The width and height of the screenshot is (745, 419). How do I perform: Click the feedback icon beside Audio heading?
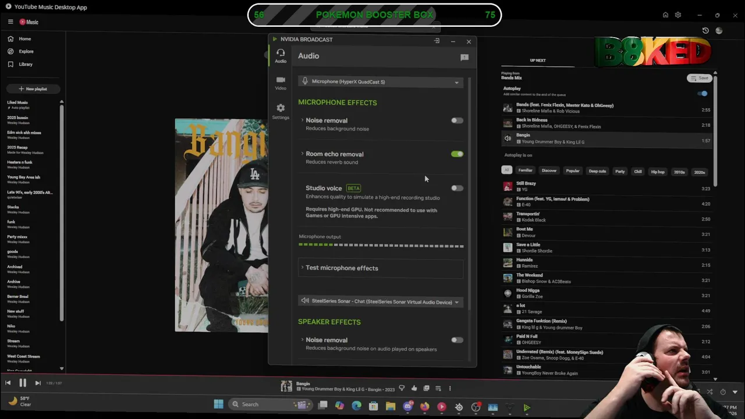(x=464, y=57)
